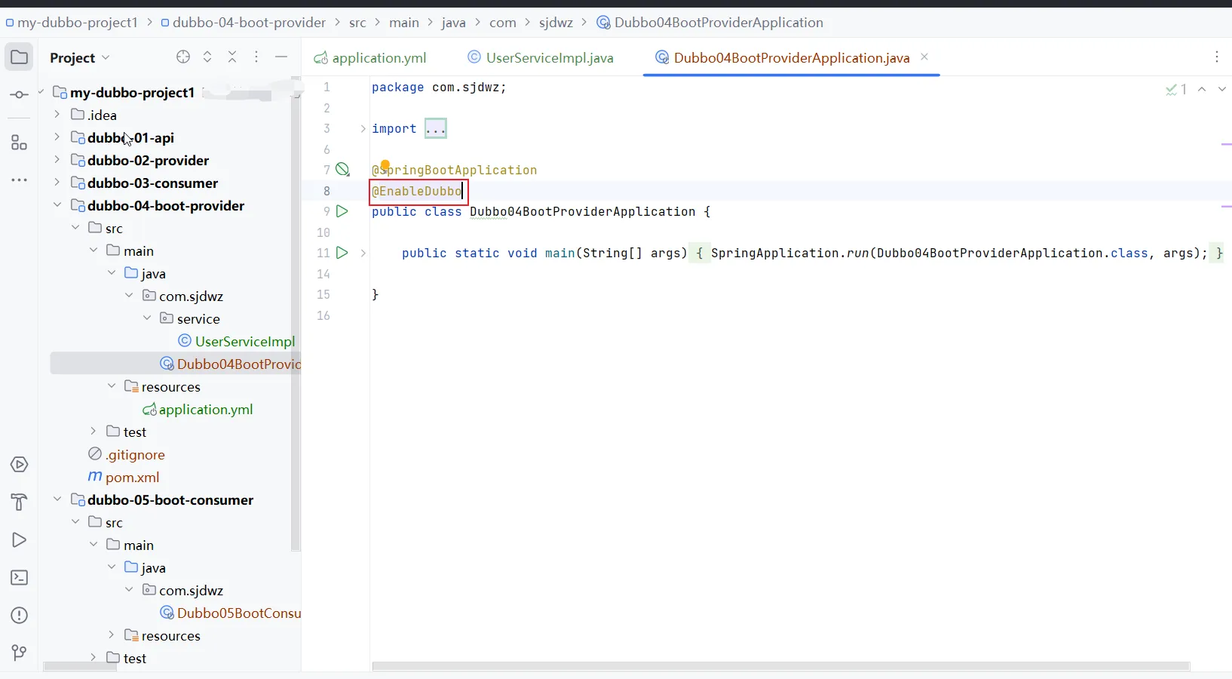
Task: Click Expand Selected in Project panel
Action: tap(207, 57)
